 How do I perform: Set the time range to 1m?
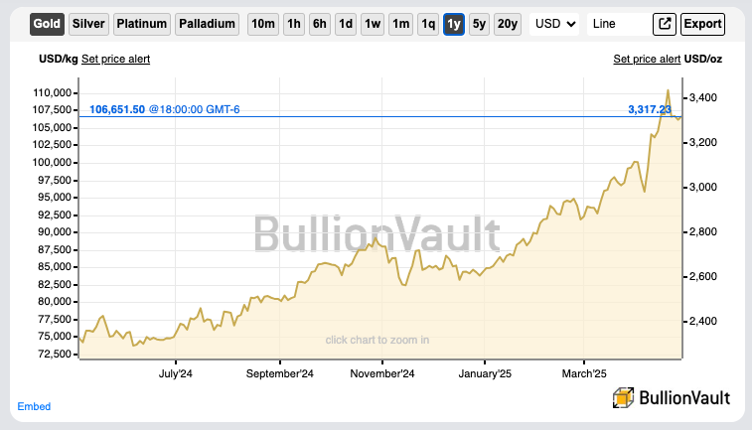tap(400, 24)
